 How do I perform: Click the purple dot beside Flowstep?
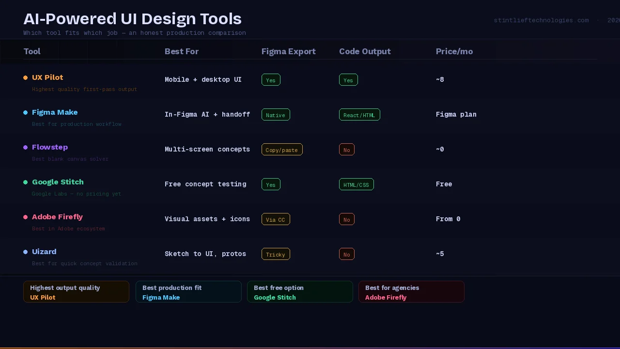(26, 148)
